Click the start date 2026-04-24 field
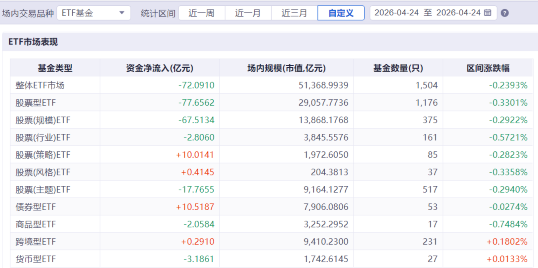 click(397, 13)
